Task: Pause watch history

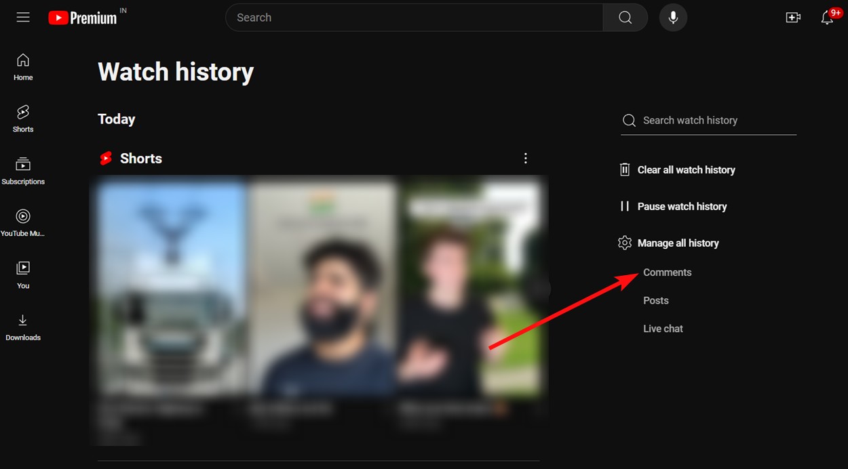Action: click(x=682, y=206)
